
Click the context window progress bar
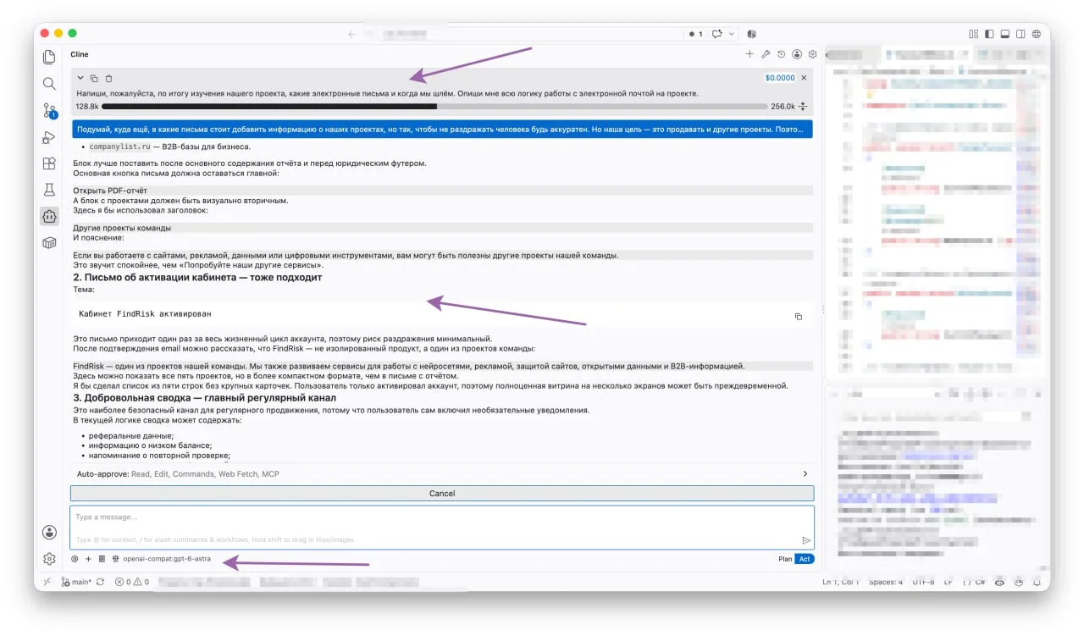[x=434, y=107]
